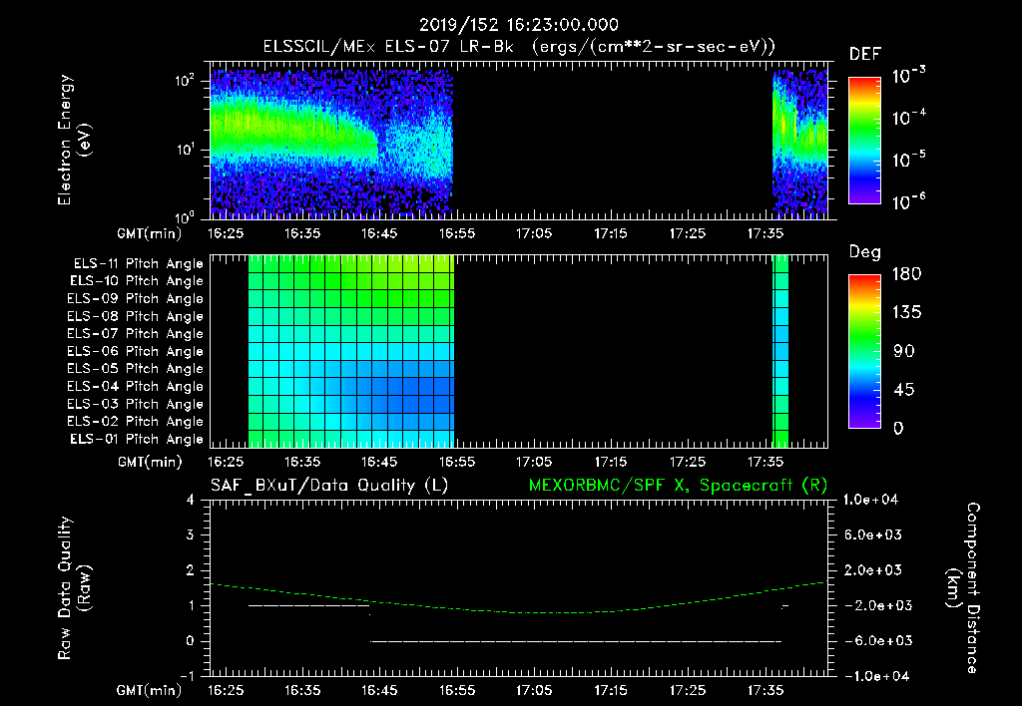The height and width of the screenshot is (706, 1022).
Task: Click the Raw Data Quality (Raw) axis label
Action: pos(74,588)
